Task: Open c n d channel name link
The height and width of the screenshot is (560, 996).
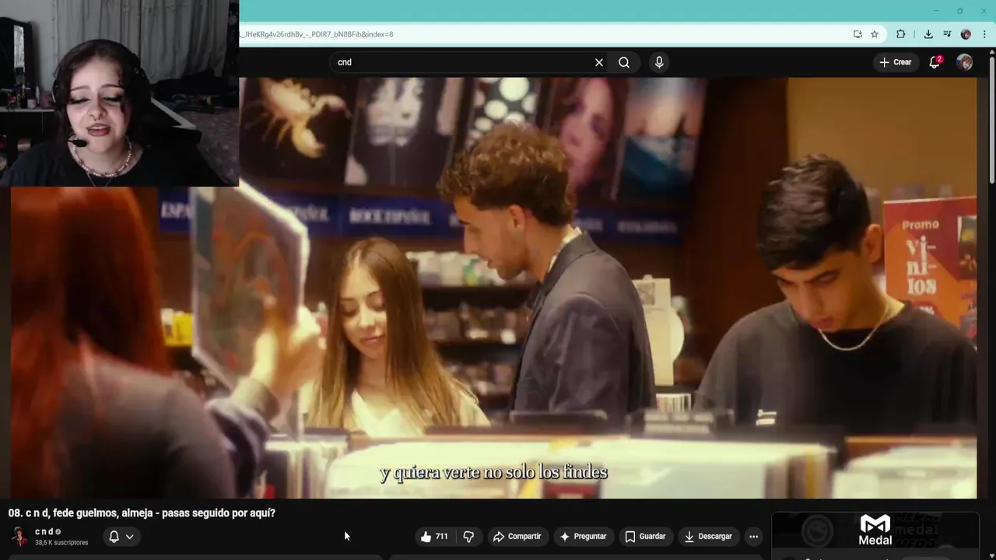Action: coord(44,531)
